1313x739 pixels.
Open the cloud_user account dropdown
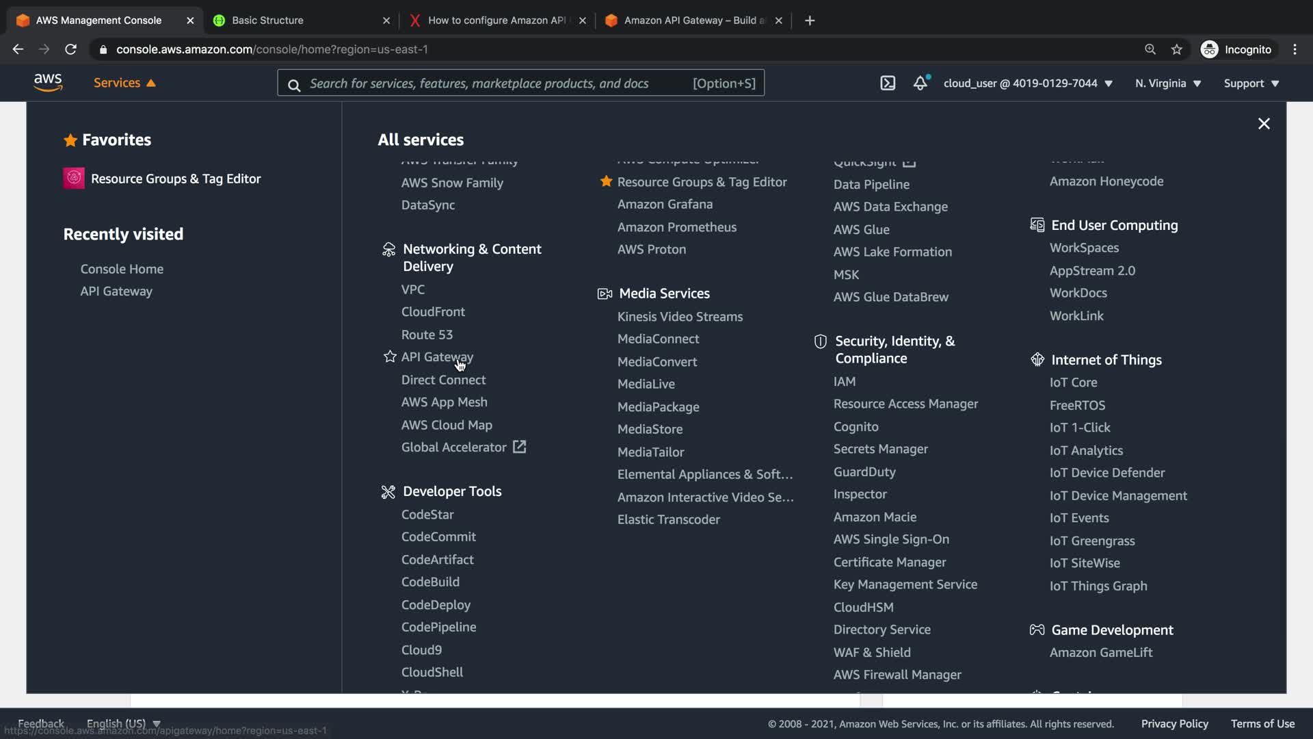pos(1028,83)
